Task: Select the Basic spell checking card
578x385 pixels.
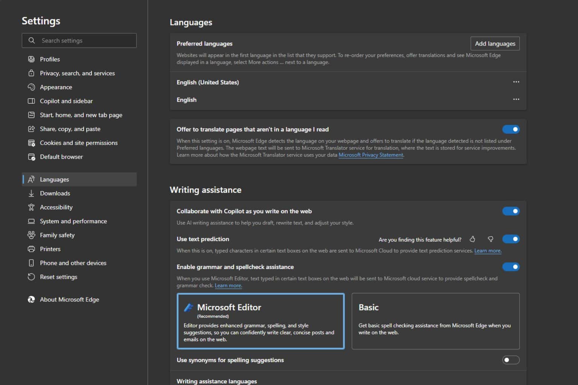Action: click(x=435, y=321)
